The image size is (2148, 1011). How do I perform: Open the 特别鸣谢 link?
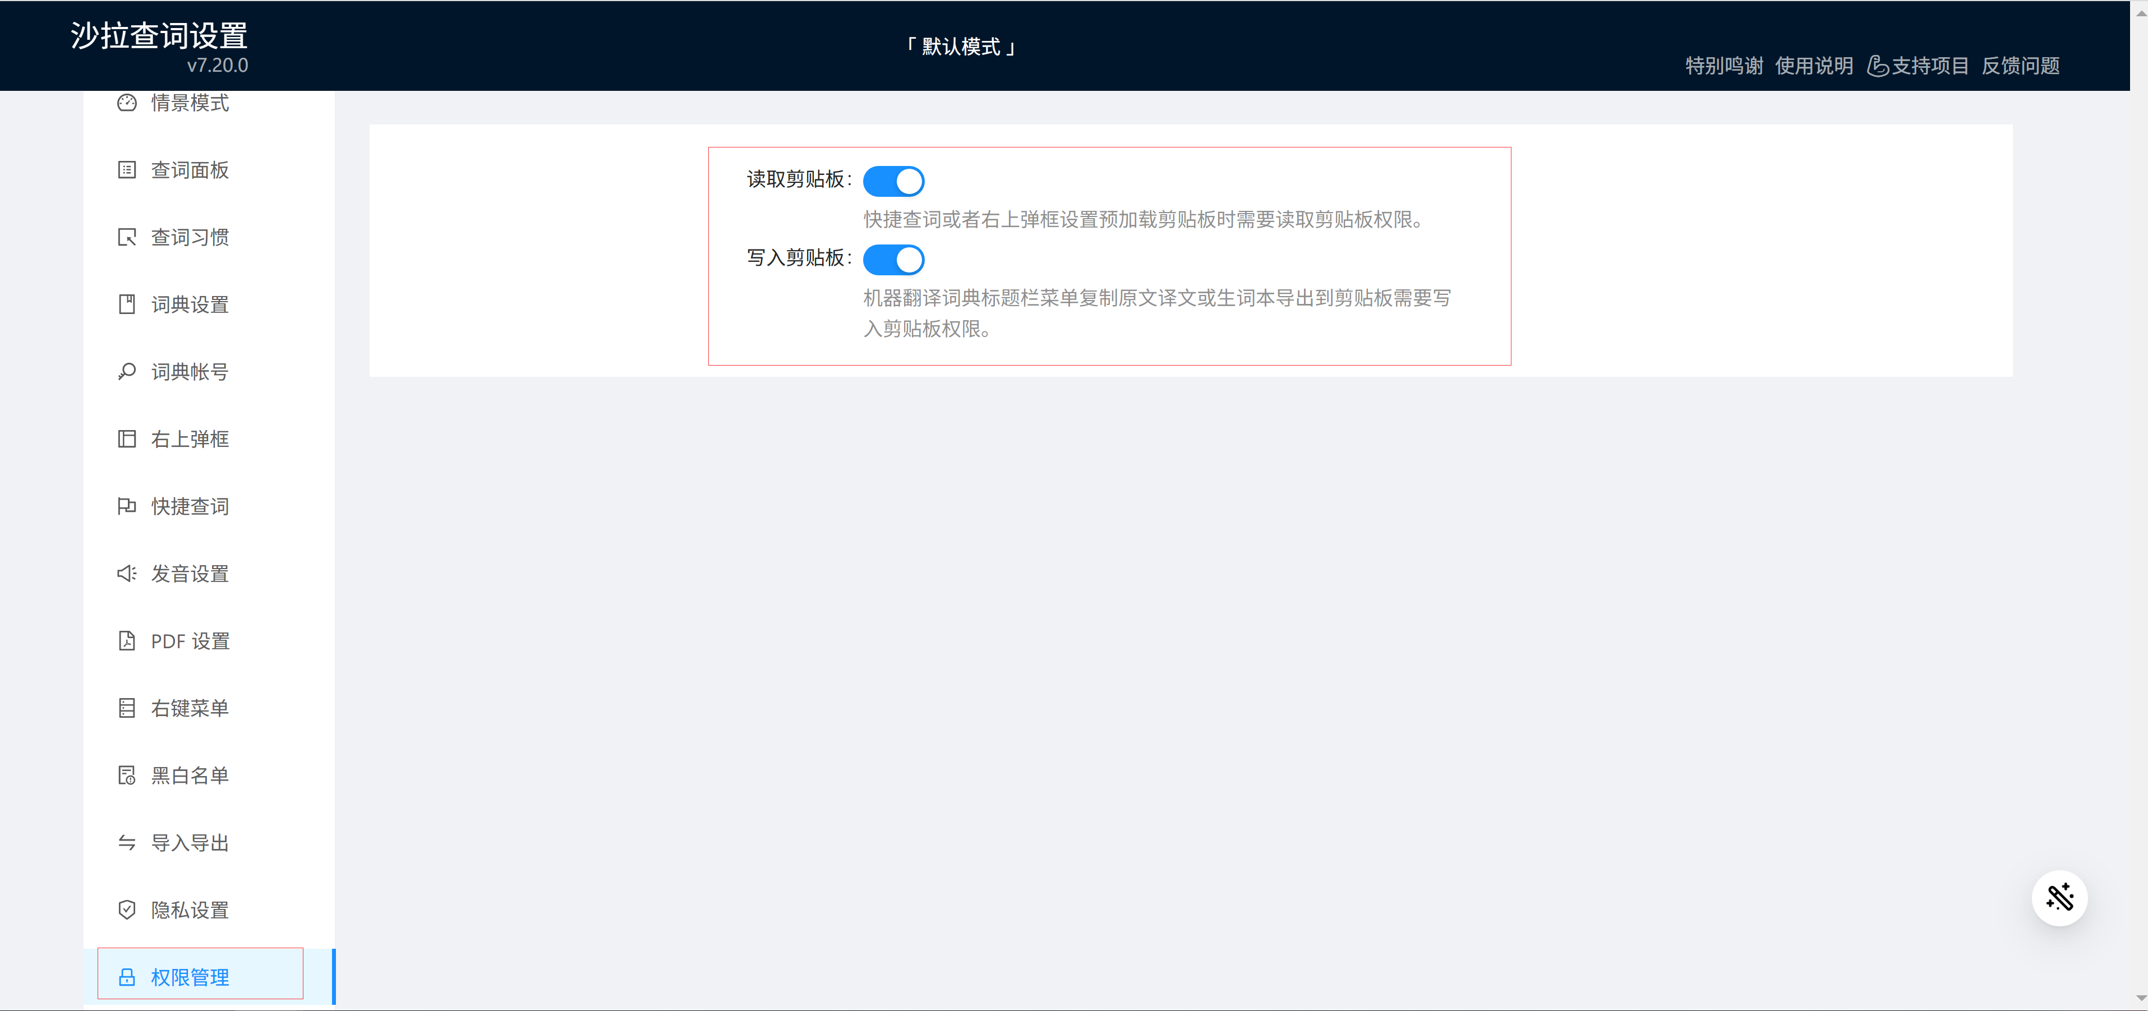coord(1723,66)
